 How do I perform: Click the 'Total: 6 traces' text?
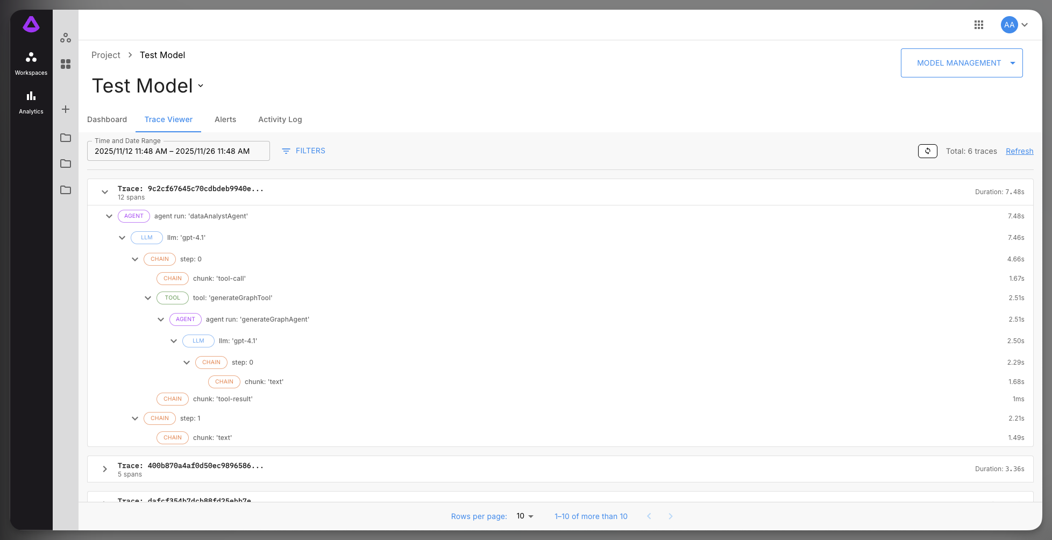point(971,151)
